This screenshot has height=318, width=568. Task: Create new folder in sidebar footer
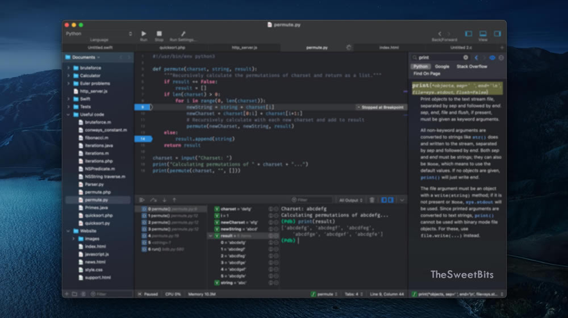[74, 294]
